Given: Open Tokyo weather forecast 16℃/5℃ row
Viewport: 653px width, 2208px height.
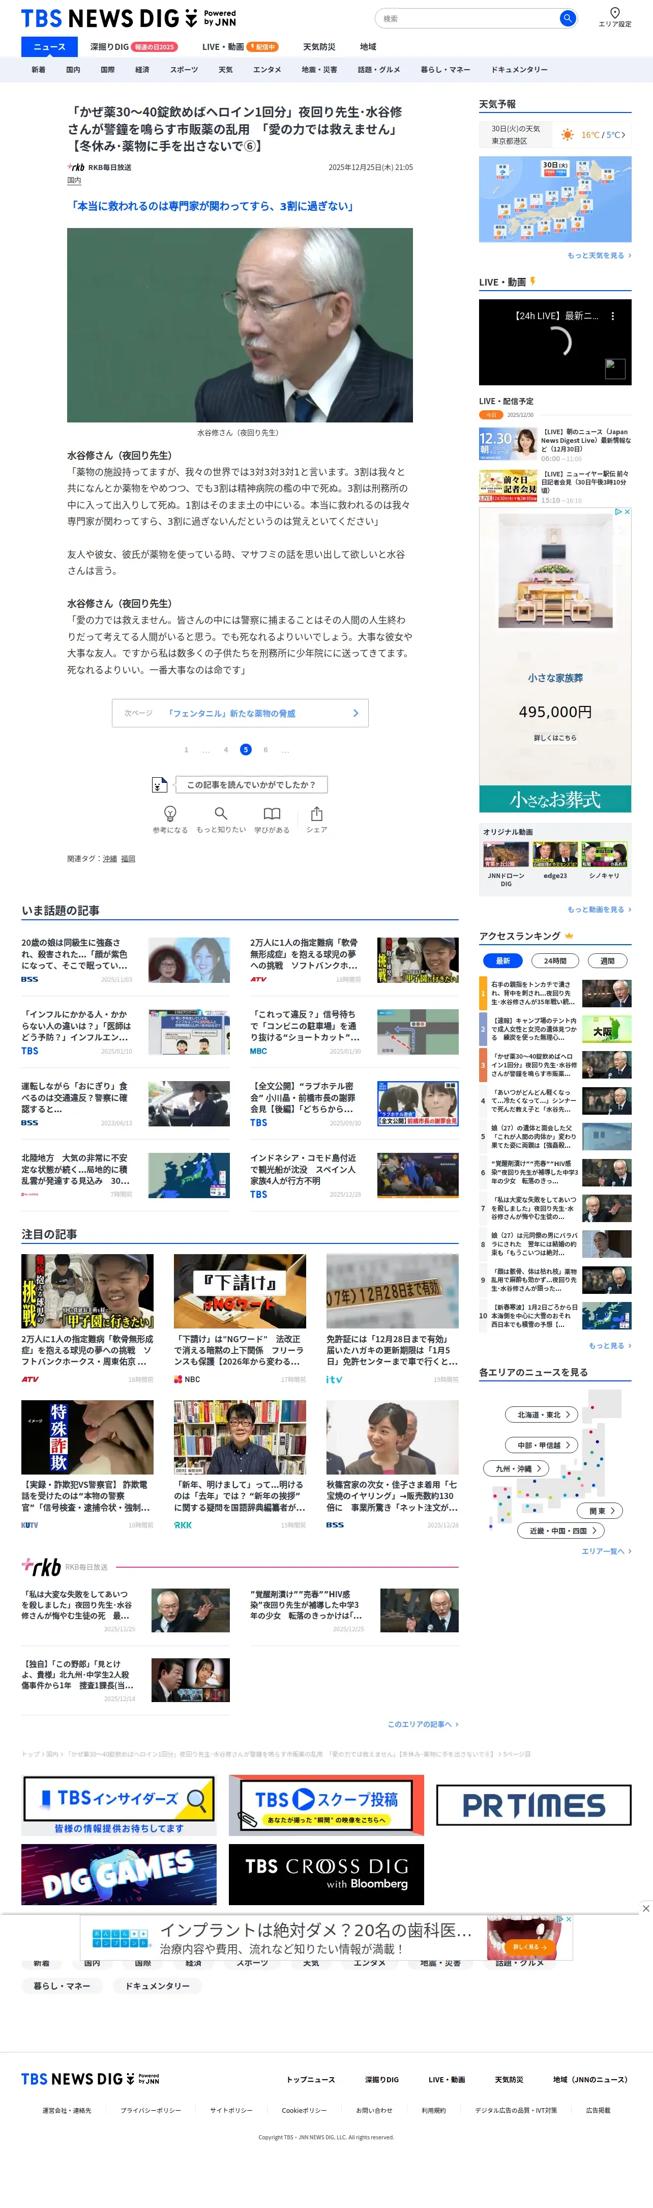Looking at the screenshot, I should click(555, 134).
